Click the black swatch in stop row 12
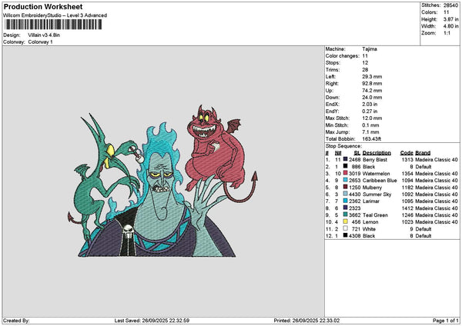This screenshot has width=462, height=326. point(345,235)
